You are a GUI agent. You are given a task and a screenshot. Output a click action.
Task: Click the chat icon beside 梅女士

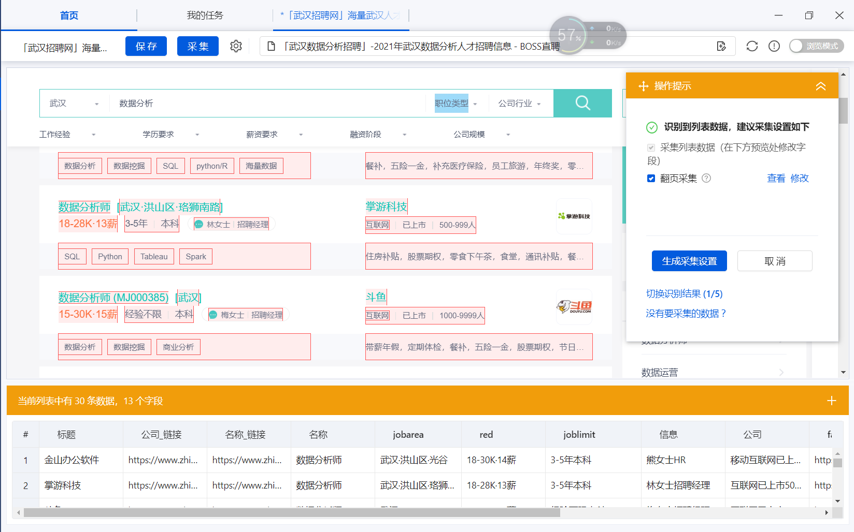coord(213,315)
